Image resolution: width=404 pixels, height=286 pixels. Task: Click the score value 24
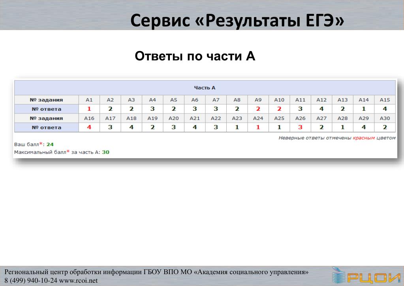point(50,144)
